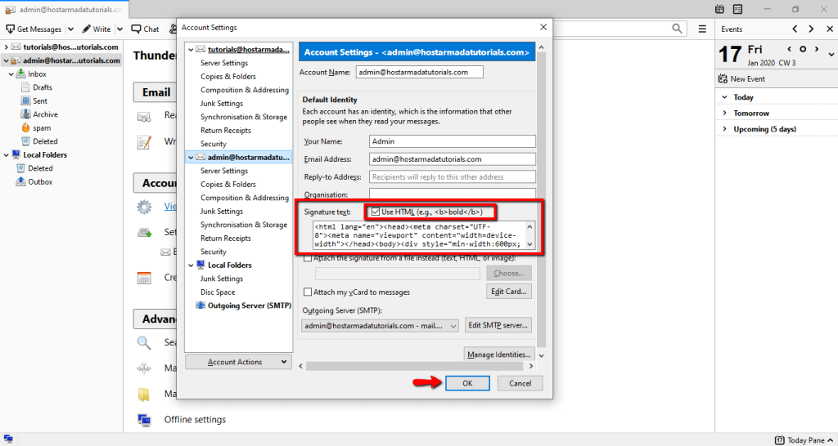Click the Account Name field
The height and width of the screenshot is (446, 838).
(x=420, y=72)
